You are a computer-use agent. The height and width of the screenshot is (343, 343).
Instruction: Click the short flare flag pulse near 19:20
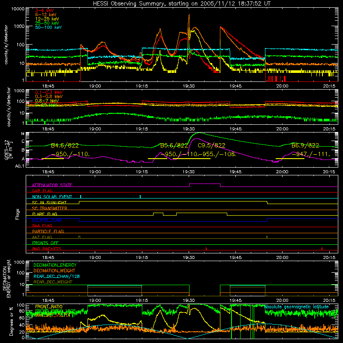[x=158, y=213]
